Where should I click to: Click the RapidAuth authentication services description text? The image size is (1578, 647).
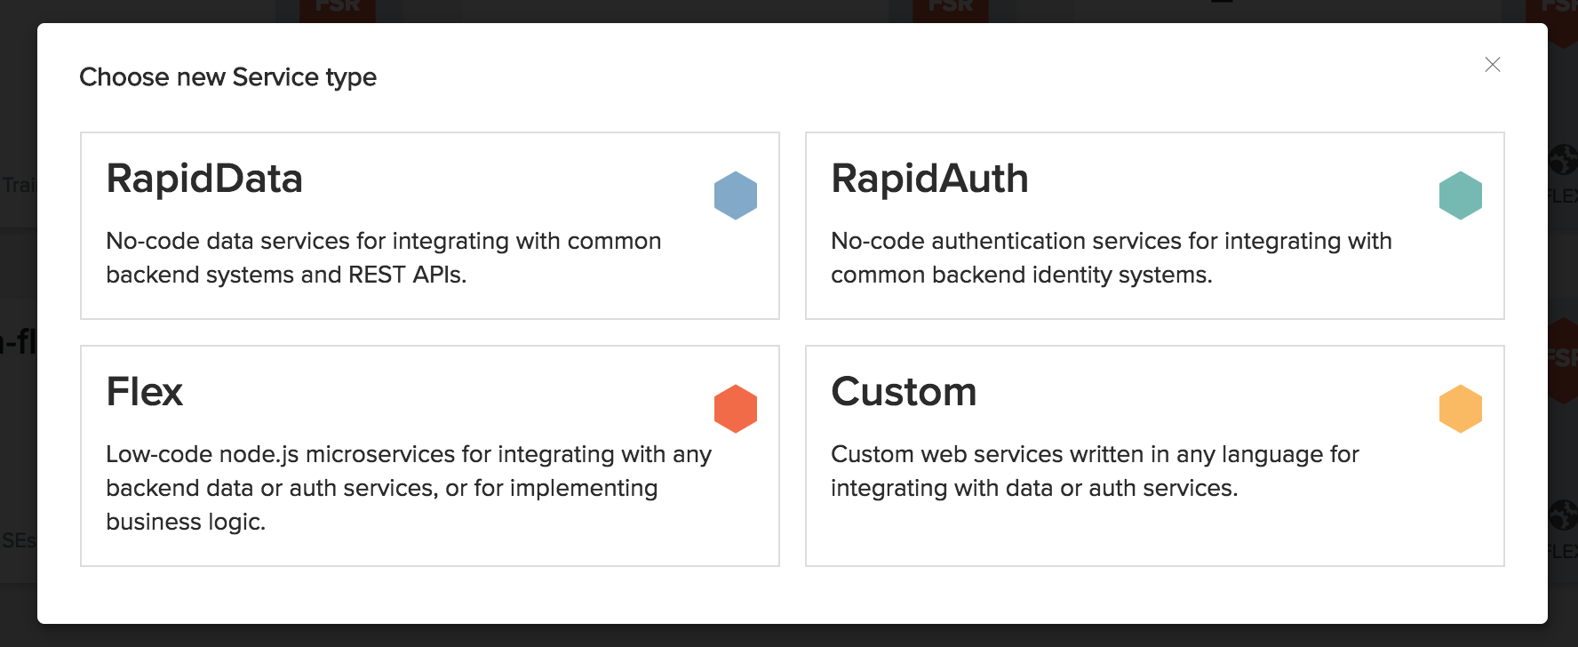point(1112,258)
